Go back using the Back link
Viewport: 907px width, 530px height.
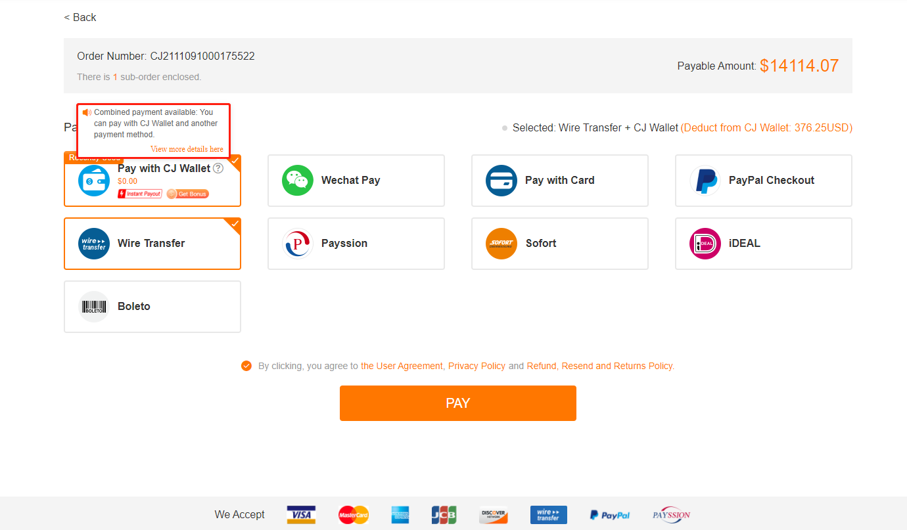click(80, 17)
